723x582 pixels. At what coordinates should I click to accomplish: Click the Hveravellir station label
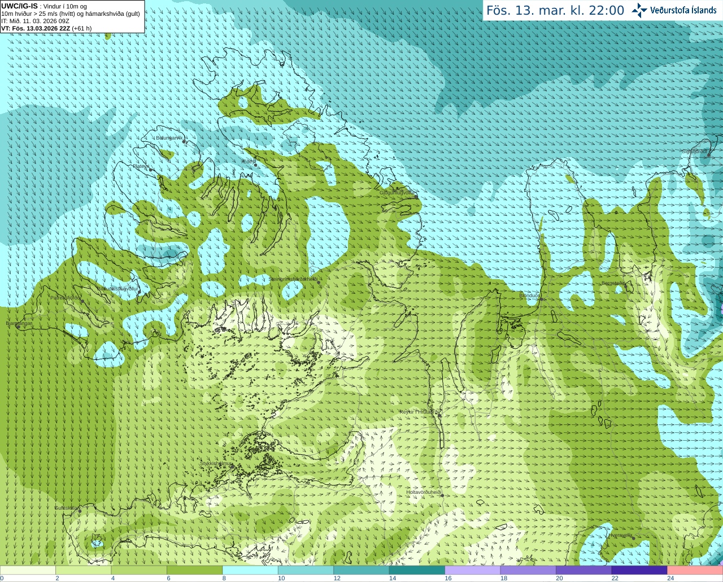click(x=621, y=535)
